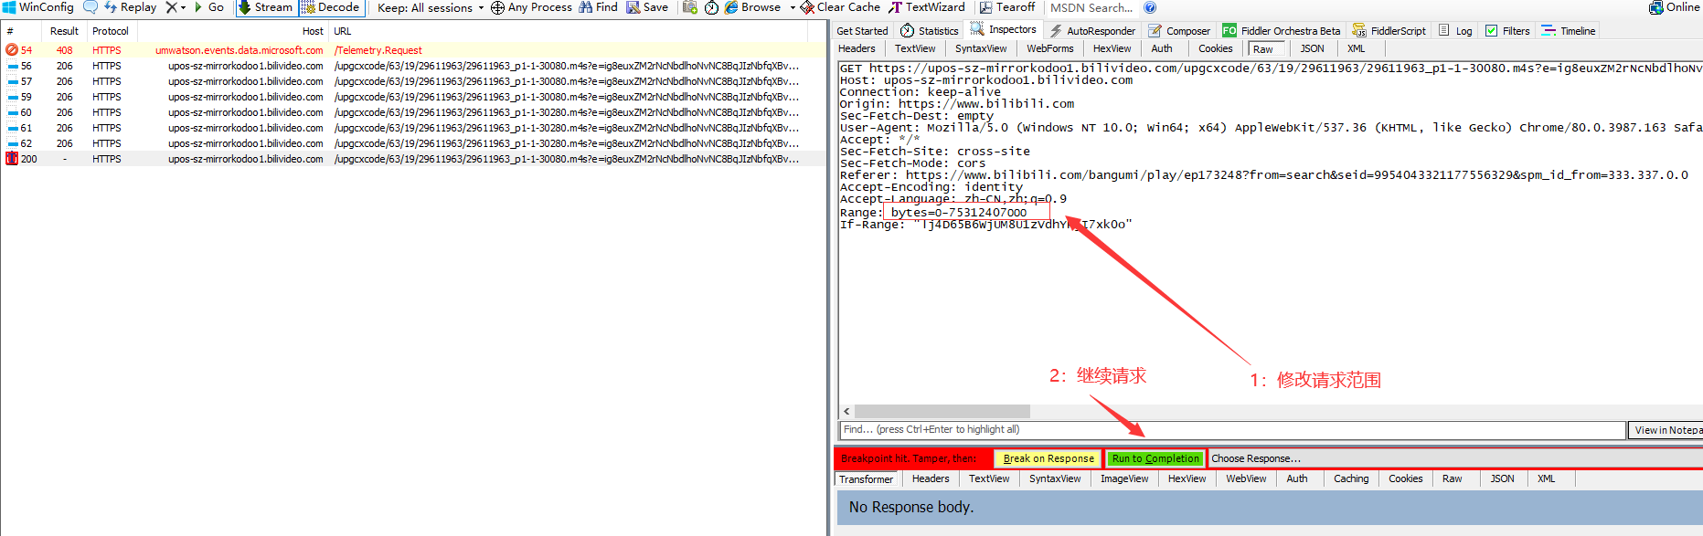Save sessions using the Save icon
Viewport: 1703px width, 536px height.
coord(647,7)
